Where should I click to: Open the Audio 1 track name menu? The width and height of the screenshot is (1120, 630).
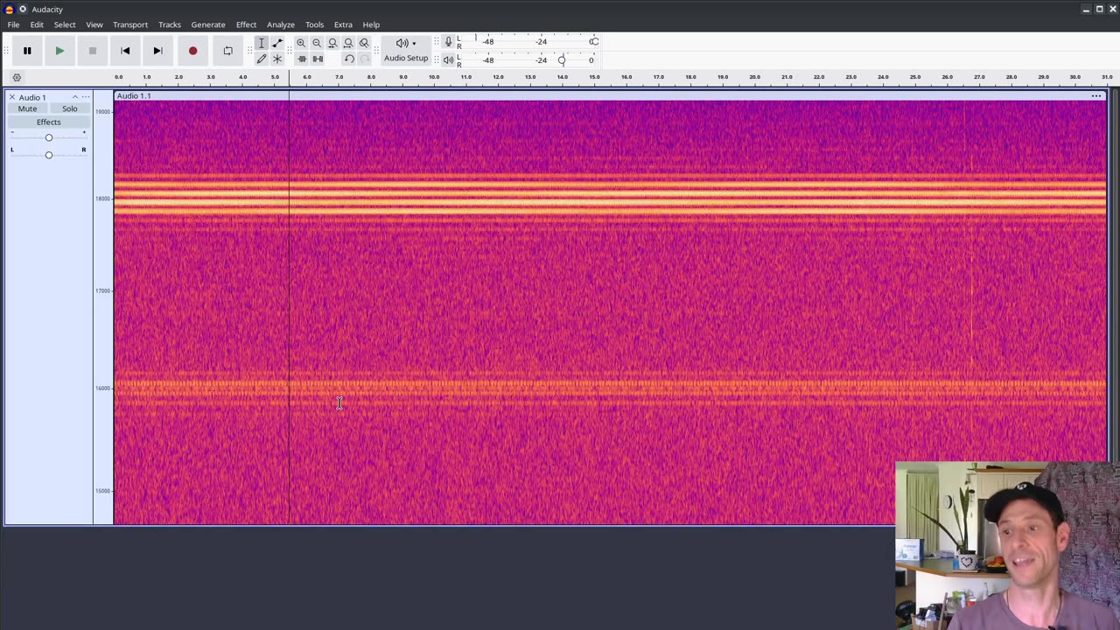click(x=32, y=97)
